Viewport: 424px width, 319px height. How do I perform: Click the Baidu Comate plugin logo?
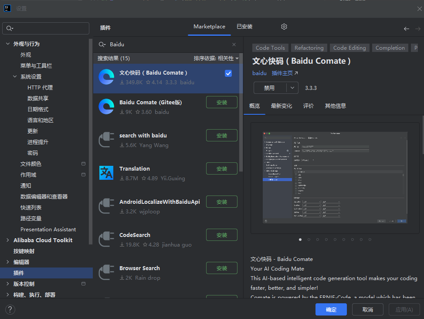(x=106, y=77)
